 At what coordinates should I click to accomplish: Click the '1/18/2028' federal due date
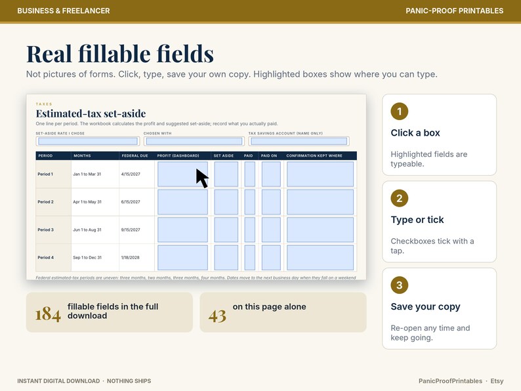[130, 257]
